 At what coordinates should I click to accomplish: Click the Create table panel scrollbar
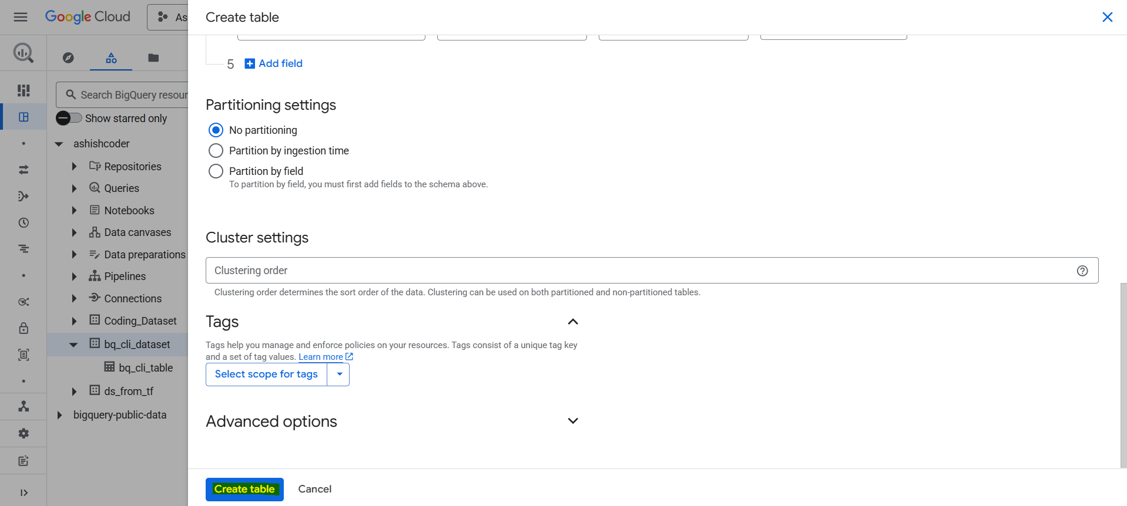[1123, 376]
